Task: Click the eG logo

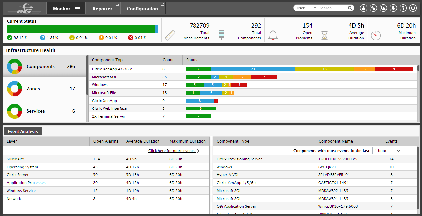Action: click(24, 8)
